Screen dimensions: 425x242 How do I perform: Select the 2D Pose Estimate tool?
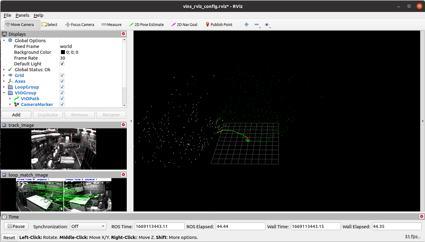146,24
